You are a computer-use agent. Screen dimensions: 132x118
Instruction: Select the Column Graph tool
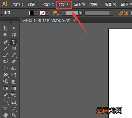14,102
